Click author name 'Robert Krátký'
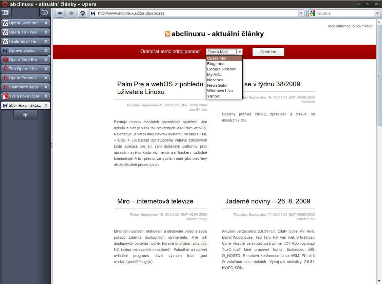This screenshot has width=382, height=284. click(x=196, y=219)
